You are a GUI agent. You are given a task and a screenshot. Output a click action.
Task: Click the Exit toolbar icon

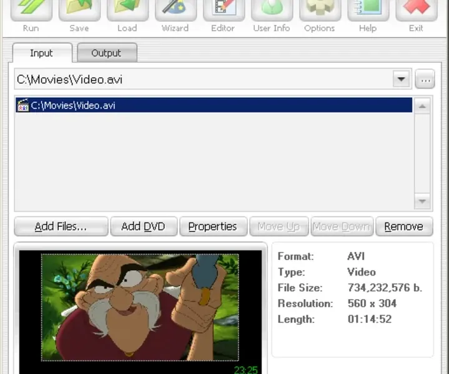pyautogui.click(x=416, y=10)
